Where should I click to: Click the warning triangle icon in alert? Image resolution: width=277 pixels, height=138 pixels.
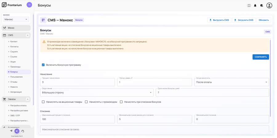point(44,42)
